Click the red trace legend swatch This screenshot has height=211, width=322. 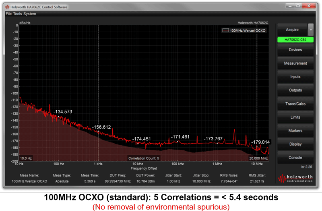click(225, 30)
